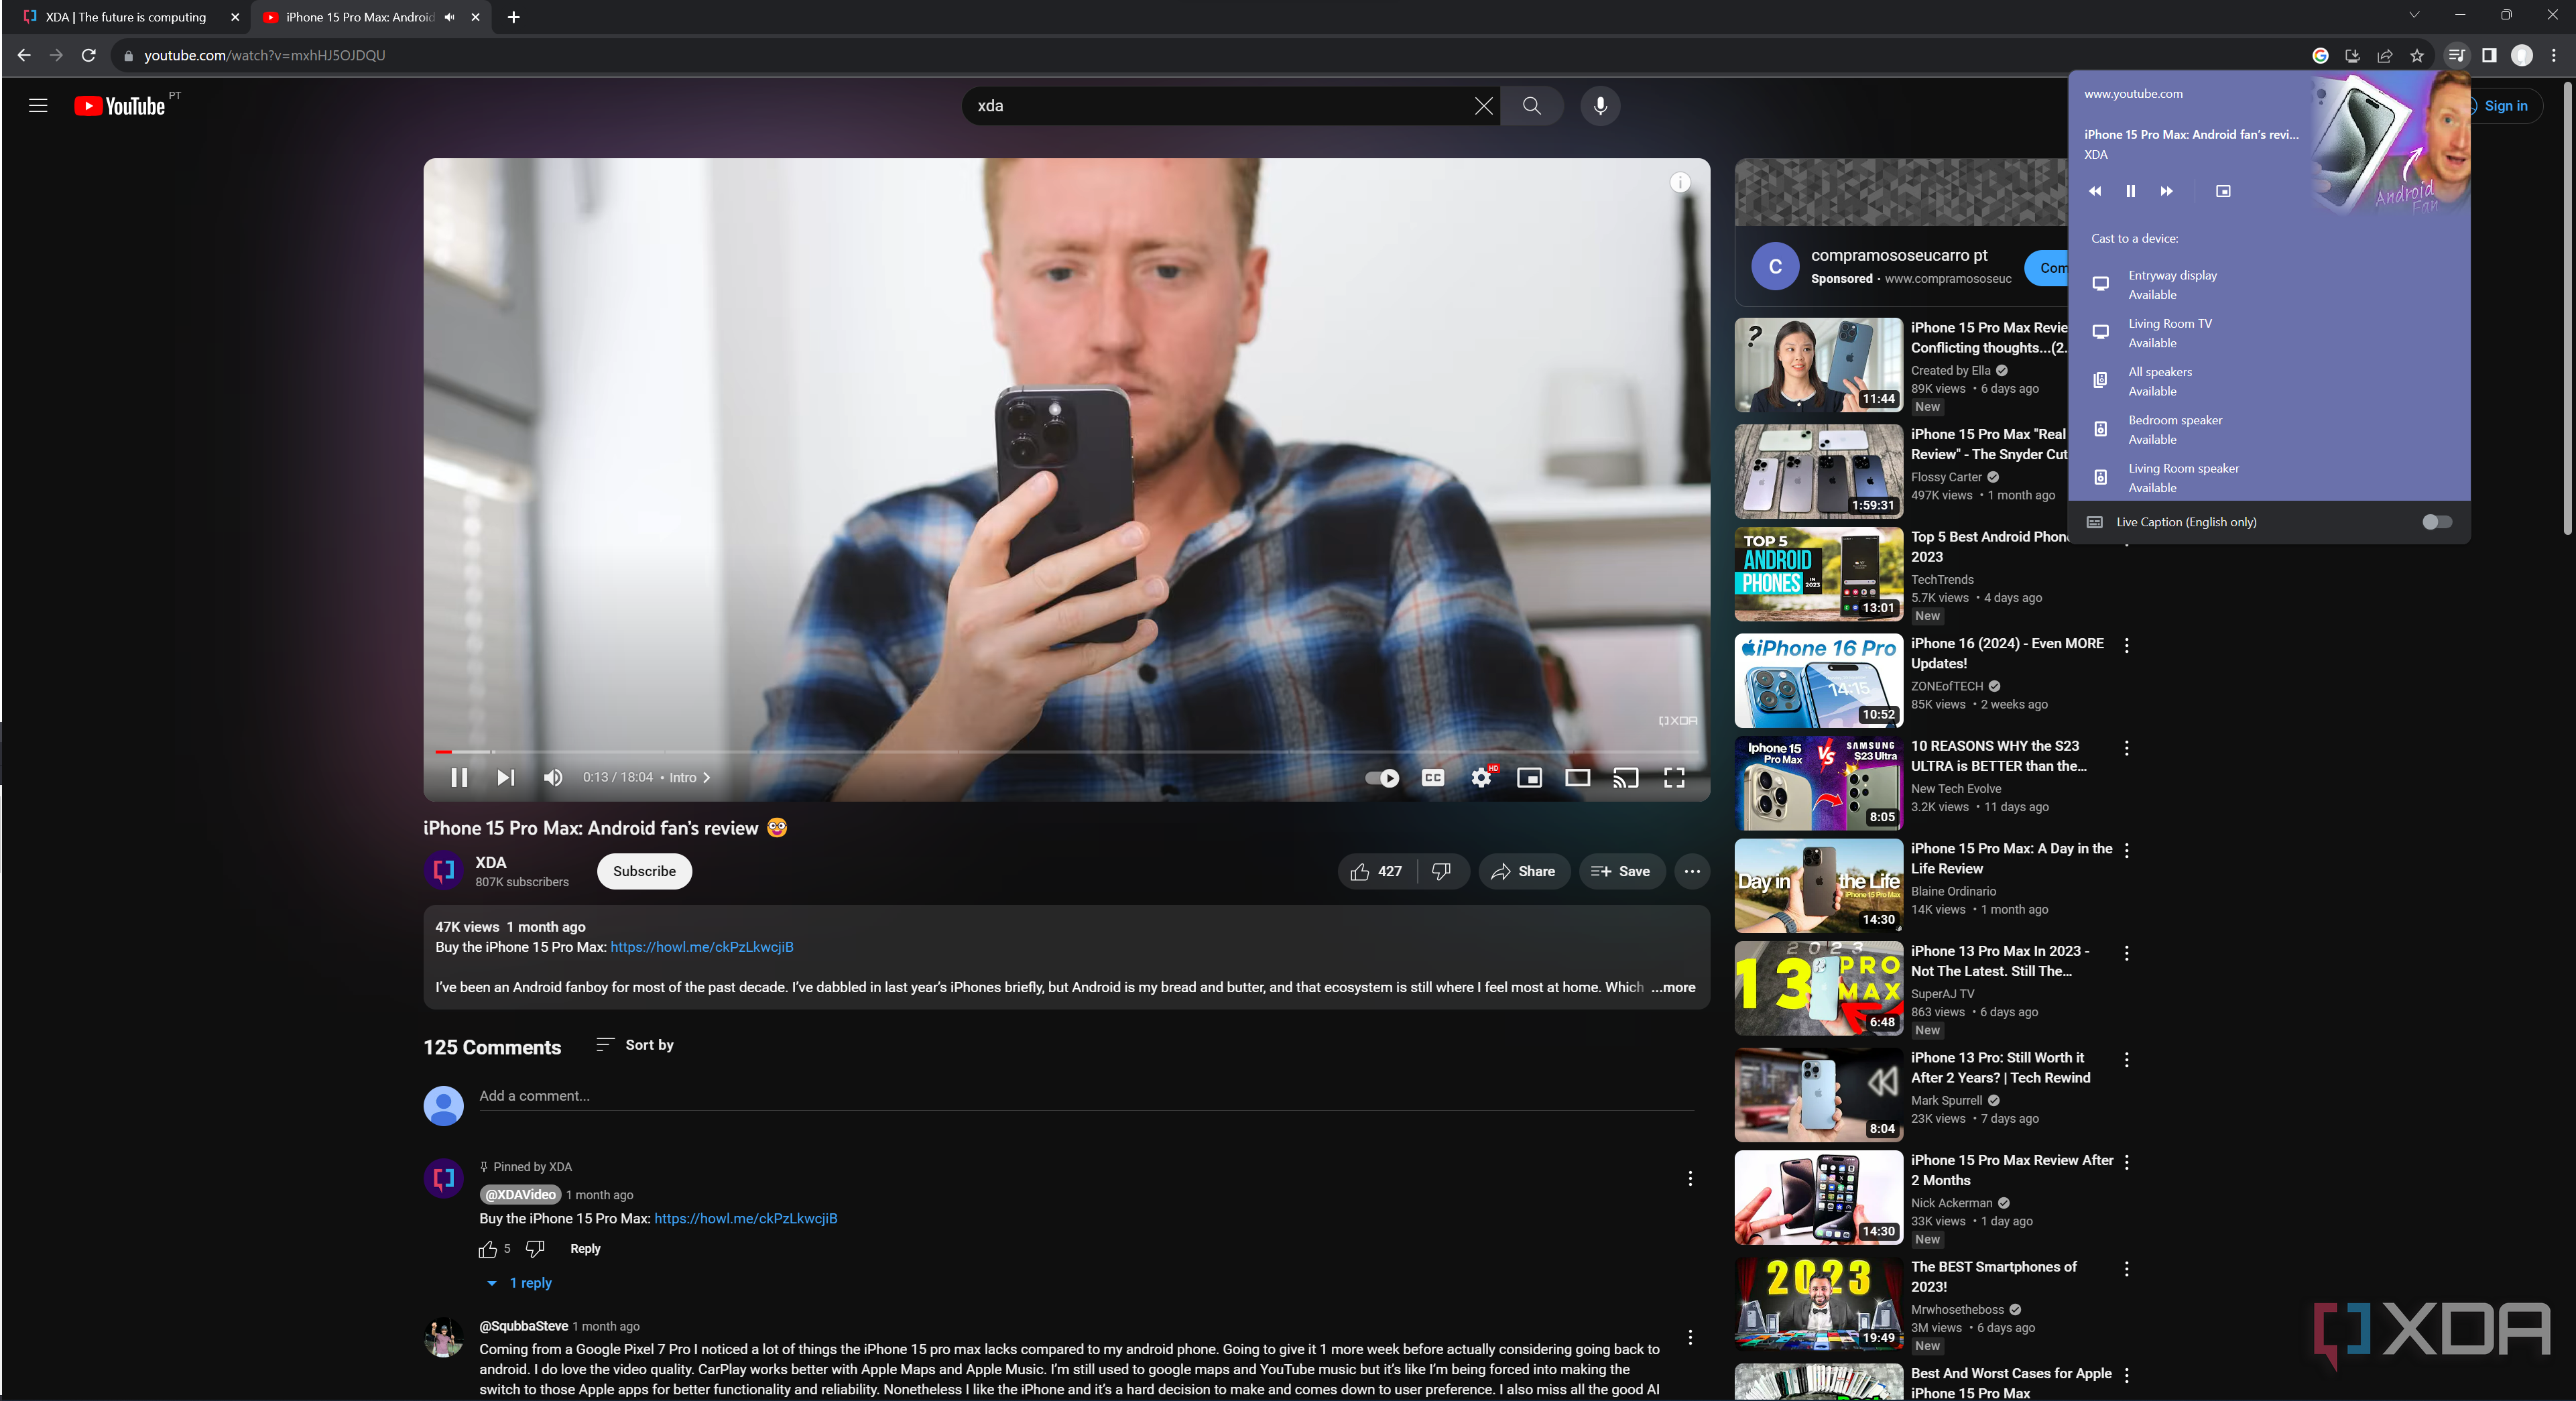Reply to the pinned comment
This screenshot has width=2576, height=1401.
coord(585,1249)
